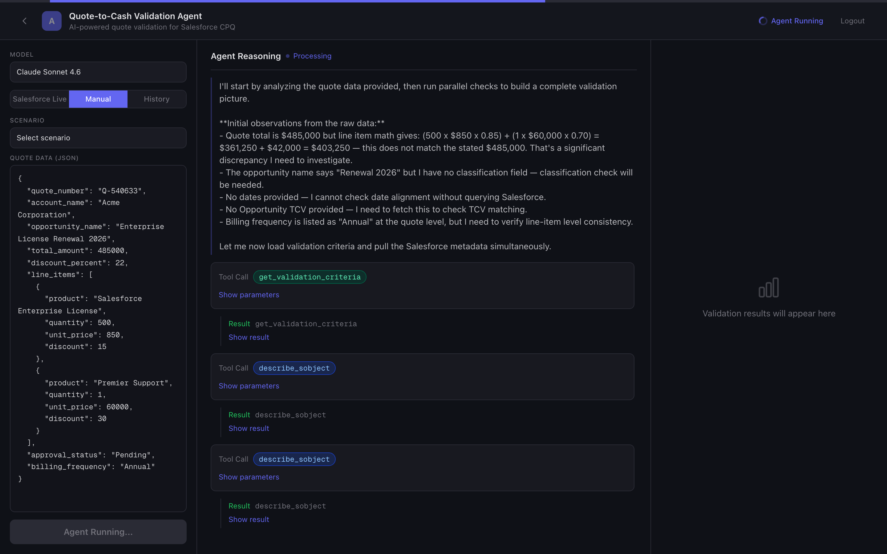Select the second describe_sobject tool call badge
Viewport: 887px width, 554px height.
[x=294, y=459]
